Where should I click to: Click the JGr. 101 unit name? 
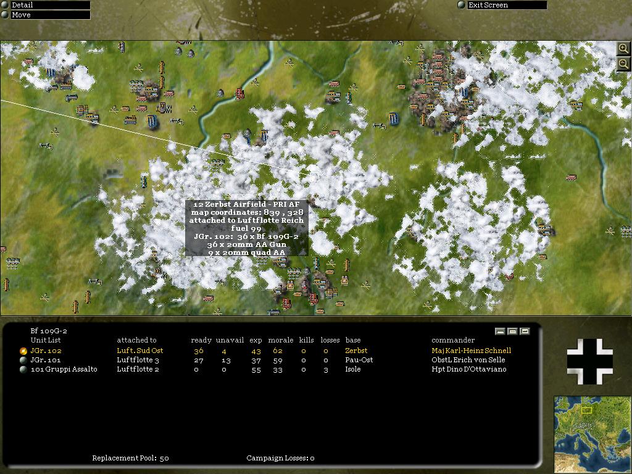46,360
